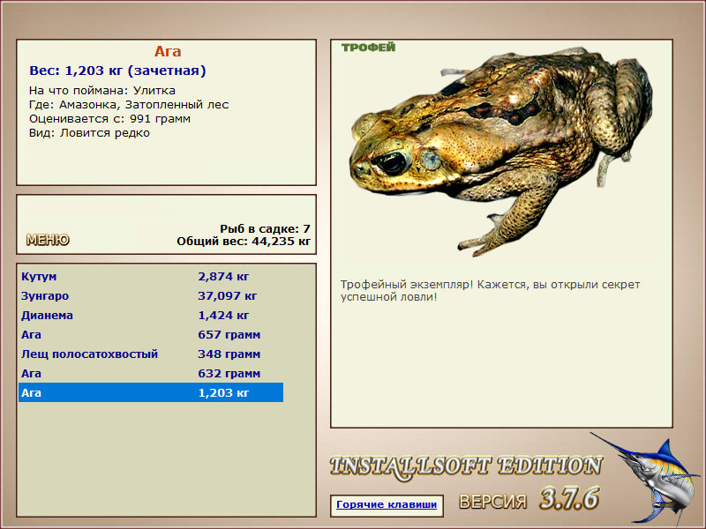Image resolution: width=706 pixels, height=529 pixels.
Task: Click the highlighted Ага 1,203 кг row
Action: (x=151, y=392)
